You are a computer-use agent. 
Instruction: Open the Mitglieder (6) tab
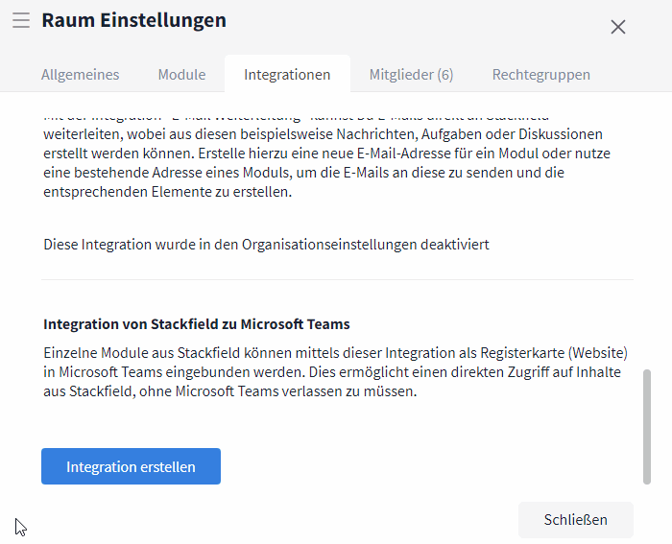click(x=411, y=75)
